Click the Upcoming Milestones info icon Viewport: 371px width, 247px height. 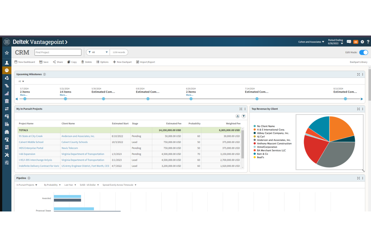click(x=44, y=74)
